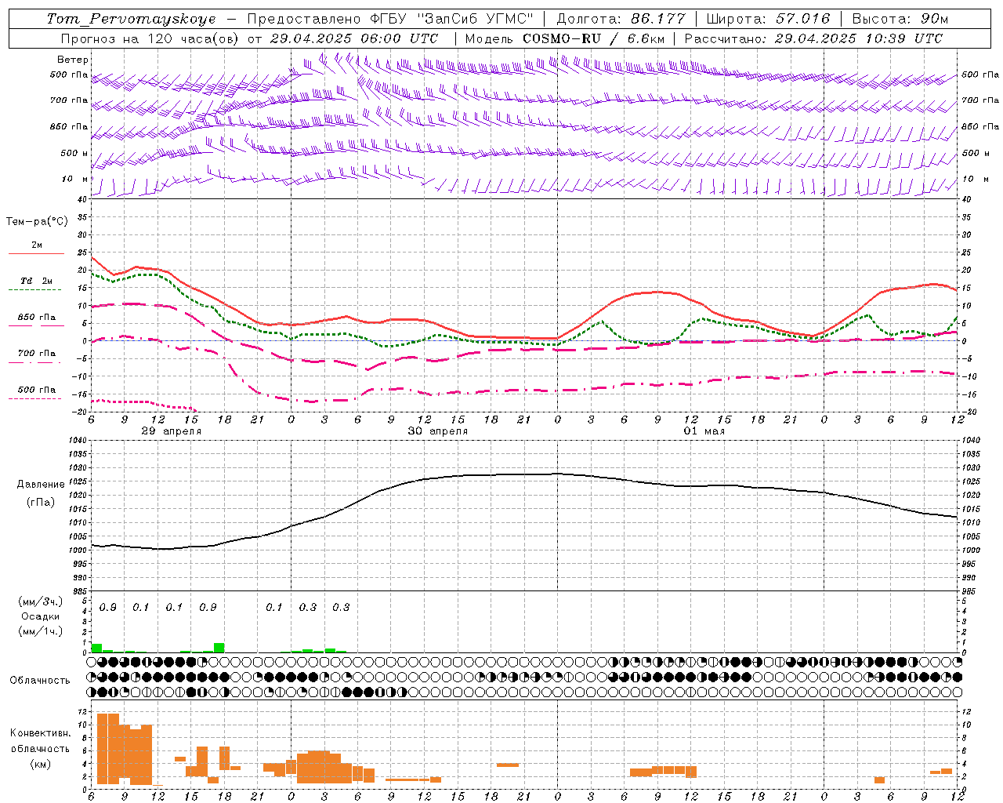Click the "Td 2м" dew point legend label
The width and height of the screenshot is (1003, 803).
point(36,281)
